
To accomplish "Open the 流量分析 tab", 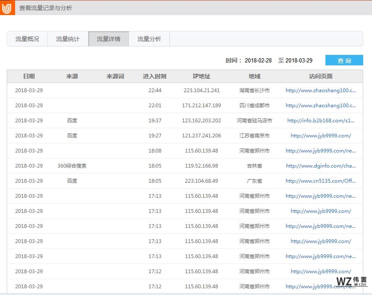I will click(x=149, y=39).
